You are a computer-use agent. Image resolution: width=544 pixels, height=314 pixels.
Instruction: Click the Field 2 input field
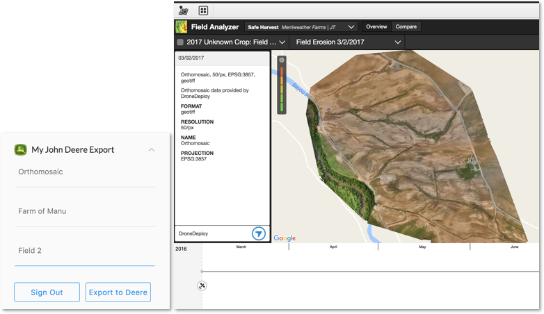[84, 251]
